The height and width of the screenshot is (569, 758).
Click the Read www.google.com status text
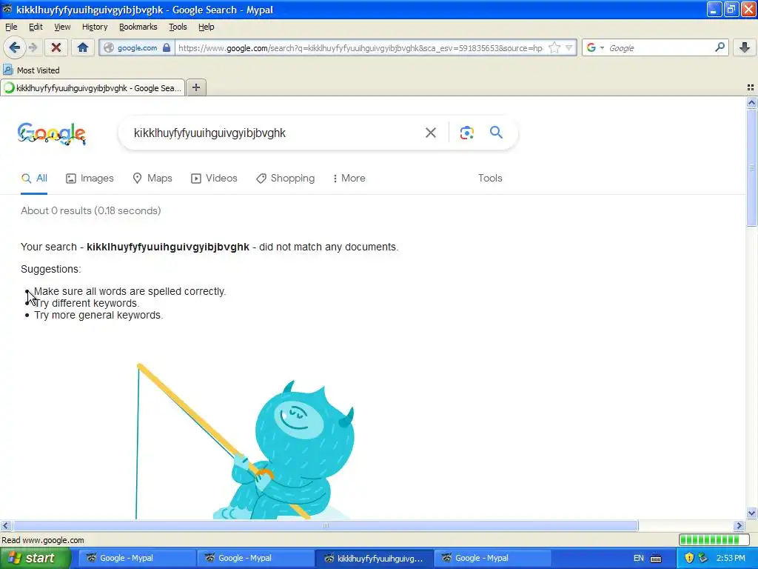[43, 540]
